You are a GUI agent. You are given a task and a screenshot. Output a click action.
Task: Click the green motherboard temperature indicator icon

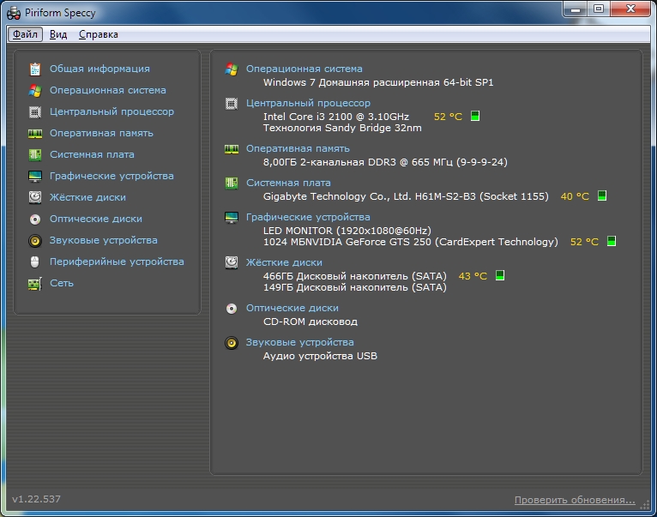[602, 195]
